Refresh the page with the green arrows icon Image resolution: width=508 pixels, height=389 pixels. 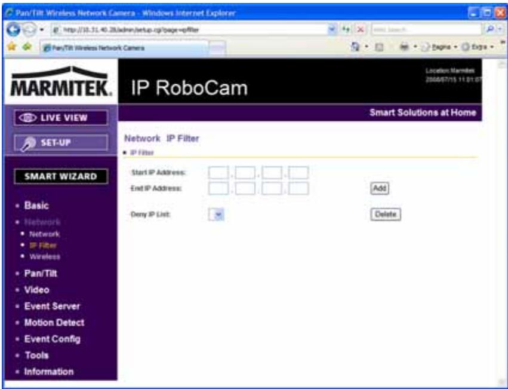(x=346, y=29)
